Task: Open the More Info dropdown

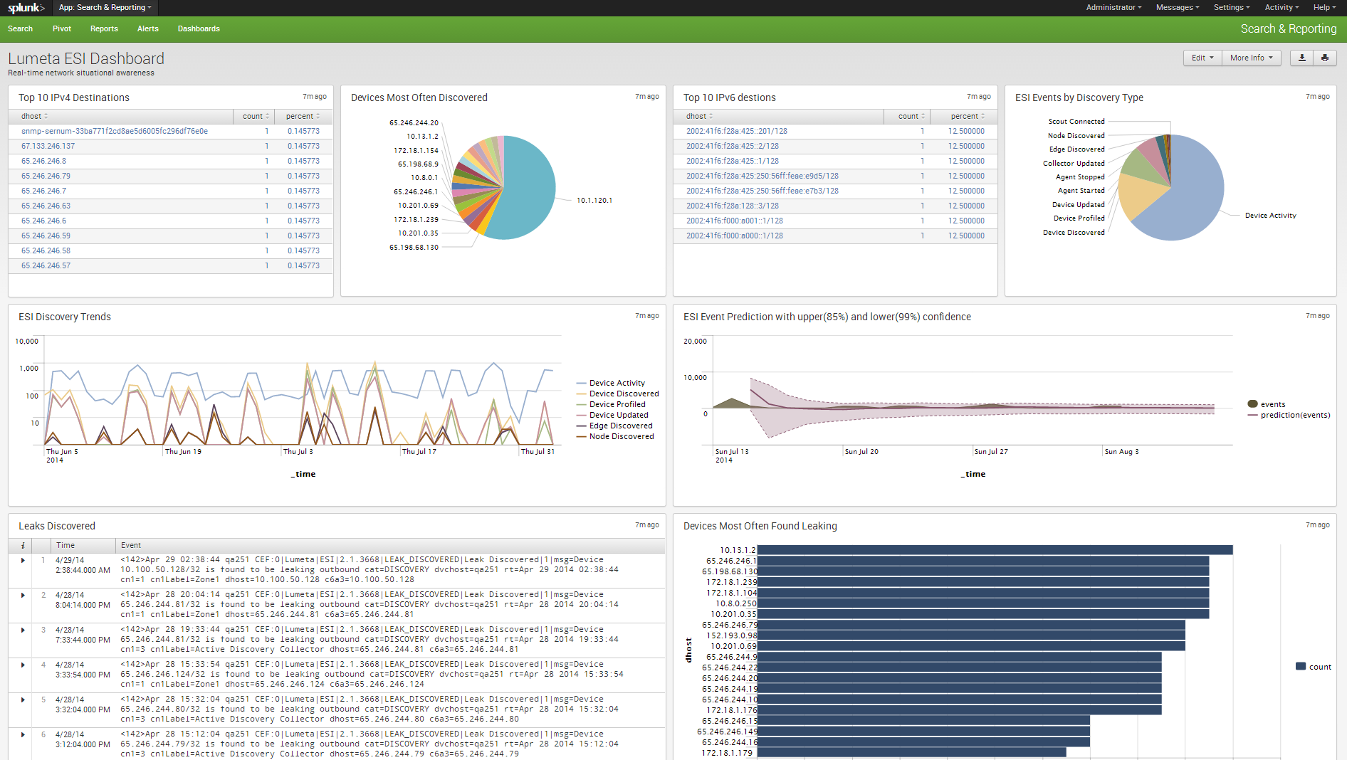Action: (1251, 58)
